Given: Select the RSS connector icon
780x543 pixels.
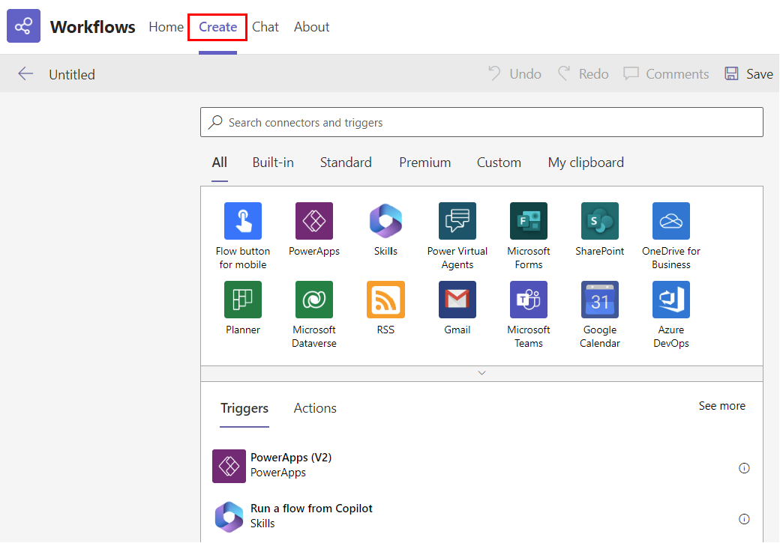Looking at the screenshot, I should tap(385, 300).
